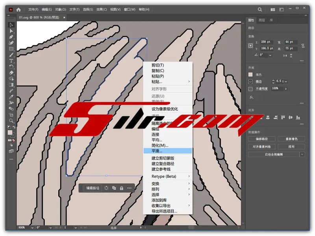Toggle the none color mode button
Image resolution: width=315 pixels, height=236 pixels.
[x=14, y=140]
